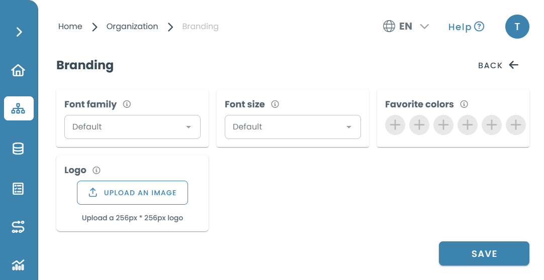Image resolution: width=544 pixels, height=280 pixels.
Task: Click the Favorite colors info icon
Action: click(464, 104)
